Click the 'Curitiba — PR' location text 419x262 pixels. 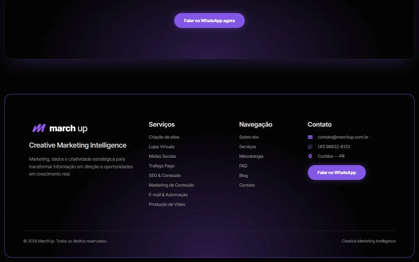pyautogui.click(x=331, y=156)
